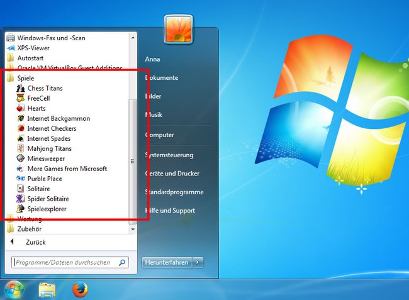409x300 pixels.
Task: Collapse the Spiele folder
Action: coord(11,78)
